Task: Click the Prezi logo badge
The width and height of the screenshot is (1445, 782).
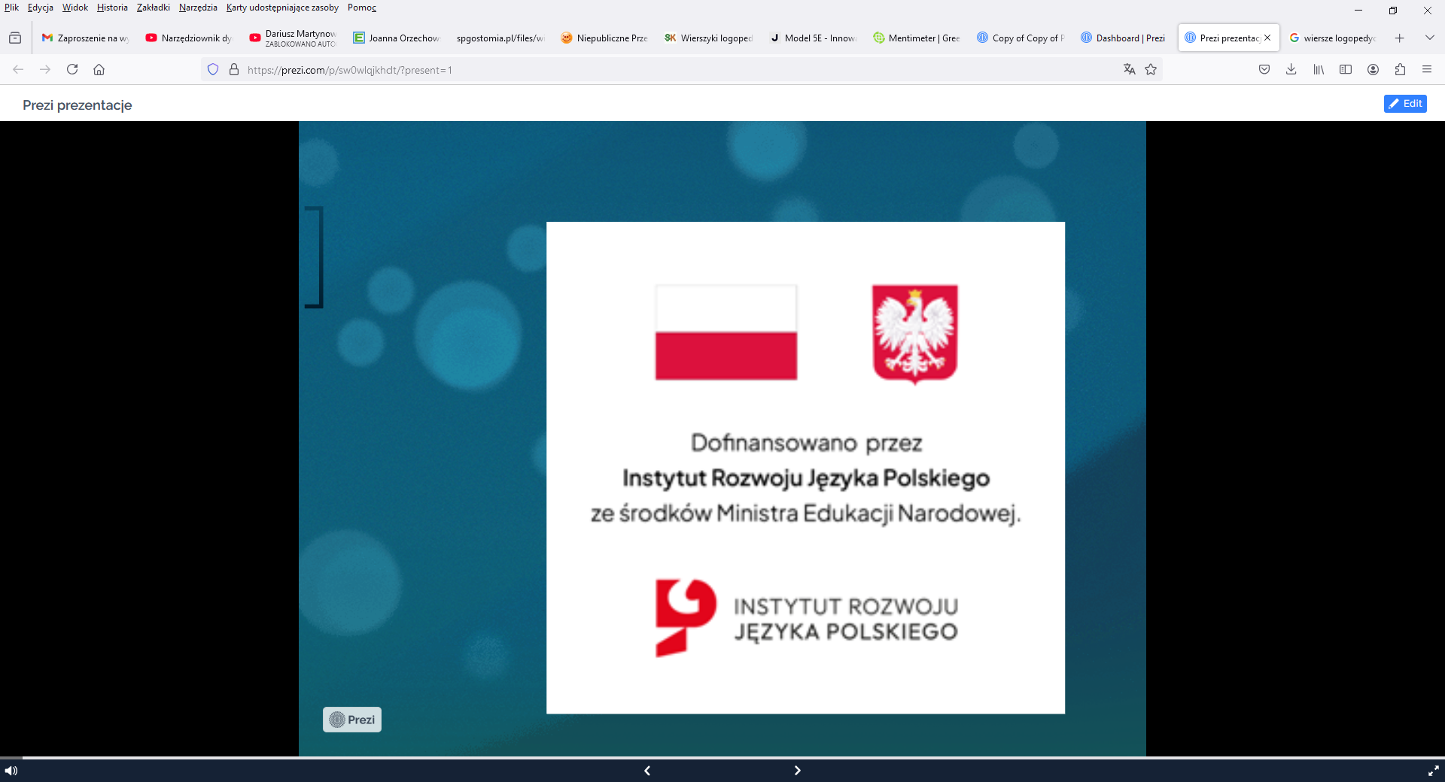Action: pos(352,720)
